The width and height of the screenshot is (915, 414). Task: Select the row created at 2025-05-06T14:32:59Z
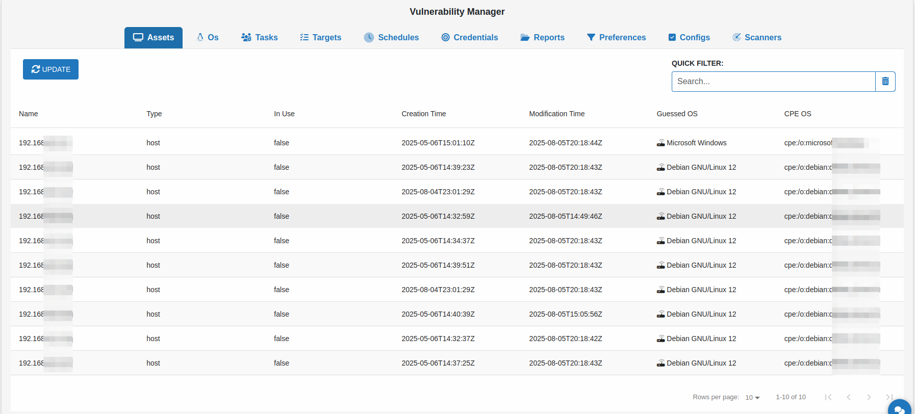(438, 216)
